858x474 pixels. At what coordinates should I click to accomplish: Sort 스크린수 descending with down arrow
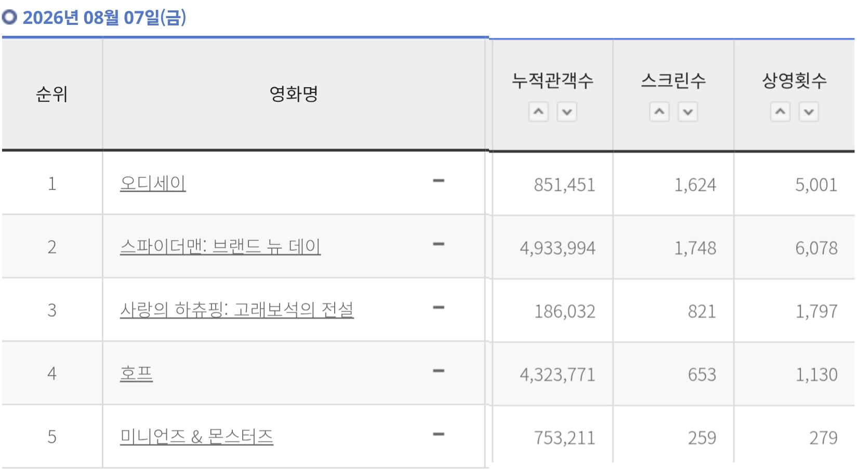pyautogui.click(x=688, y=112)
